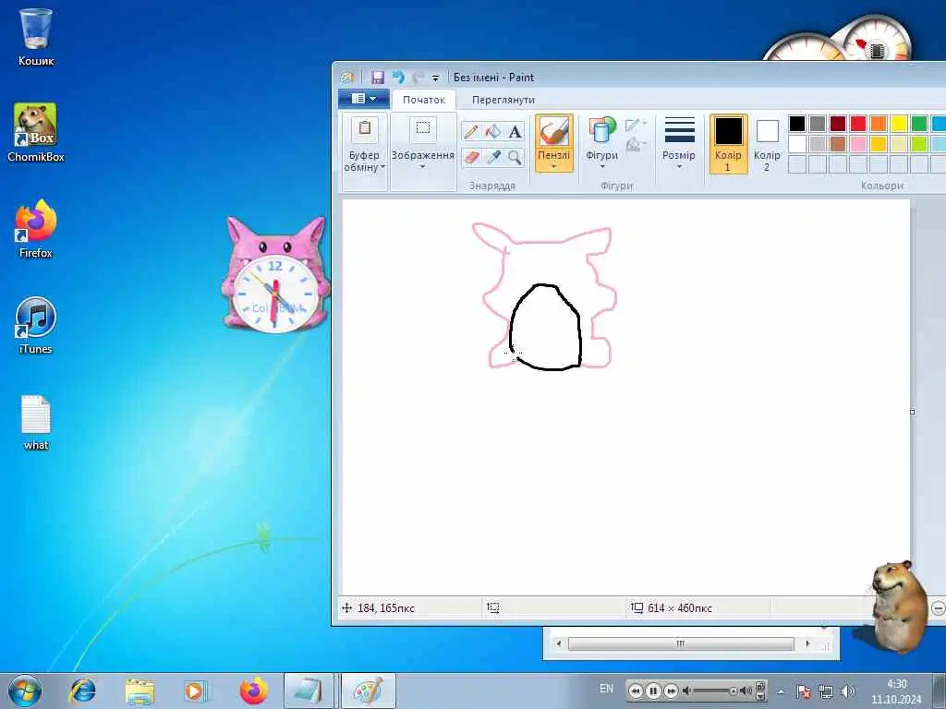This screenshot has width=946, height=709.
Task: Click the clock showing 4:30
Action: tap(896, 691)
